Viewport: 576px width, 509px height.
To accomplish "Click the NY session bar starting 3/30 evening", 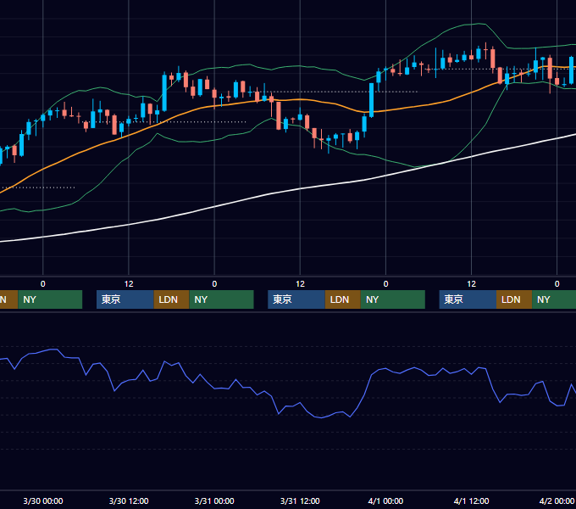I will click(x=222, y=299).
